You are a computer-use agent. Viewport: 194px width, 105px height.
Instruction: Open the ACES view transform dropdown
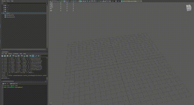[x=133, y=1]
